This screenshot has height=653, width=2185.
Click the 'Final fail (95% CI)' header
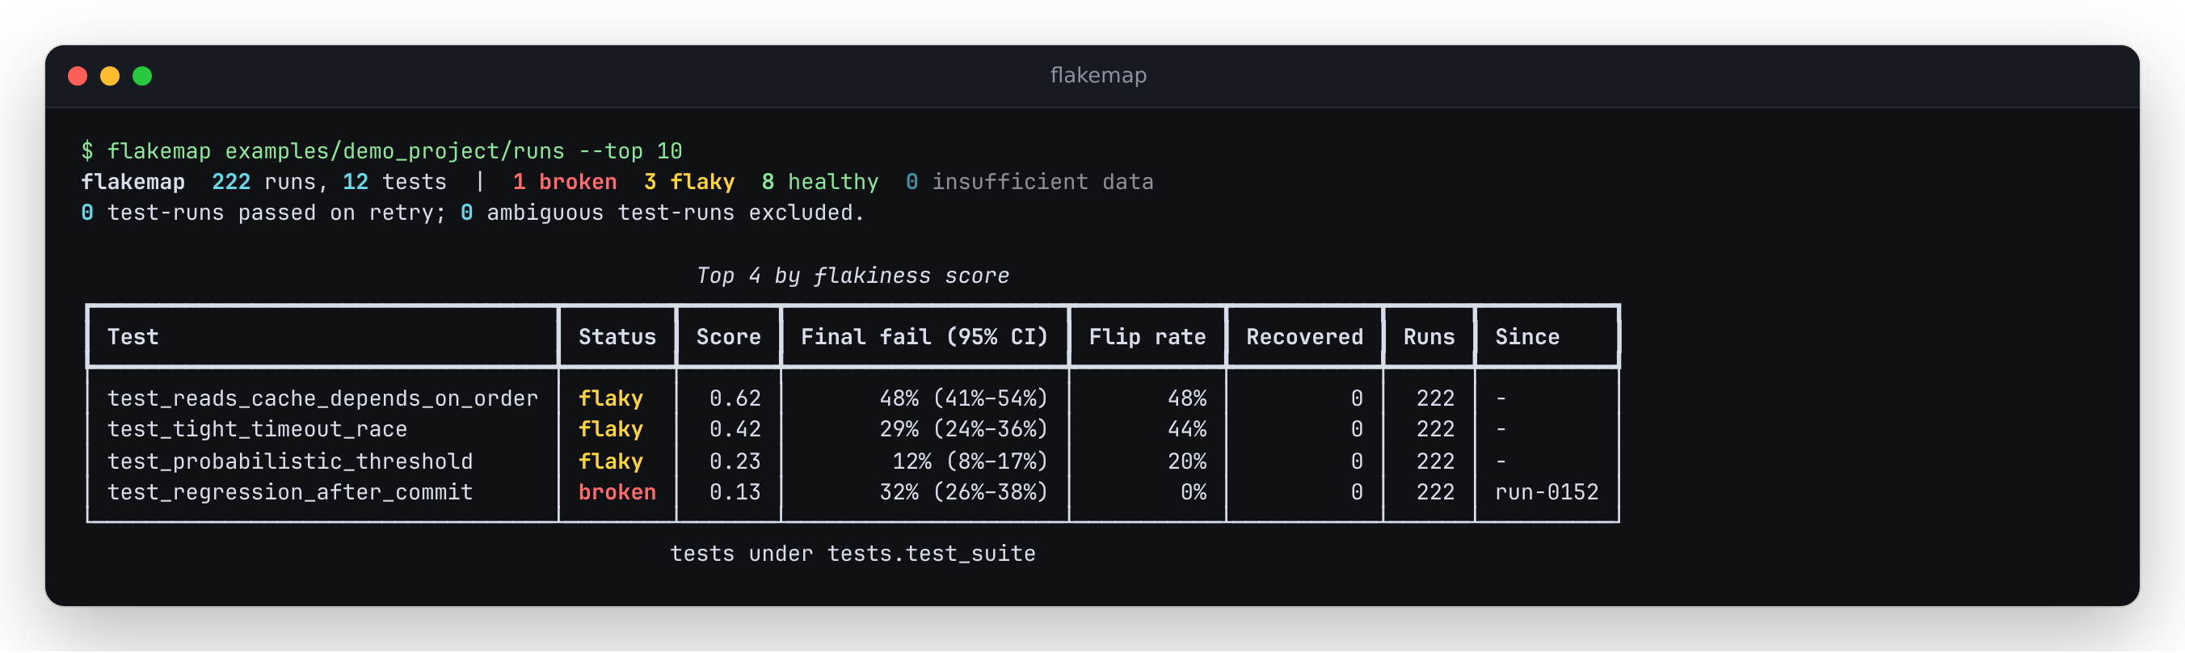(x=924, y=338)
